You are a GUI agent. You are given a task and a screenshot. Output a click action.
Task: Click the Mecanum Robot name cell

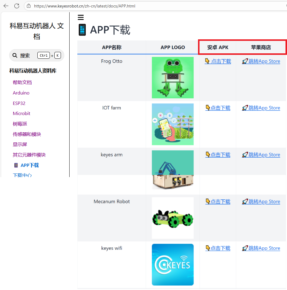(112, 201)
